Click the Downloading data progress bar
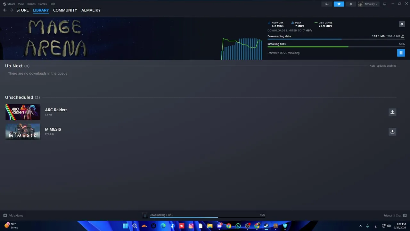 tap(336, 39)
